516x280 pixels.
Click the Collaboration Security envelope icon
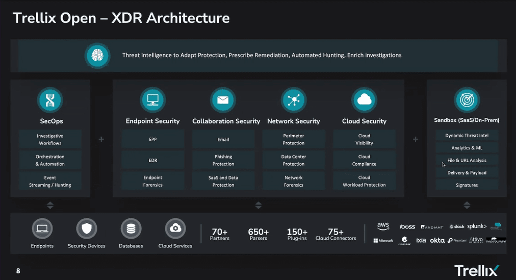click(x=223, y=100)
